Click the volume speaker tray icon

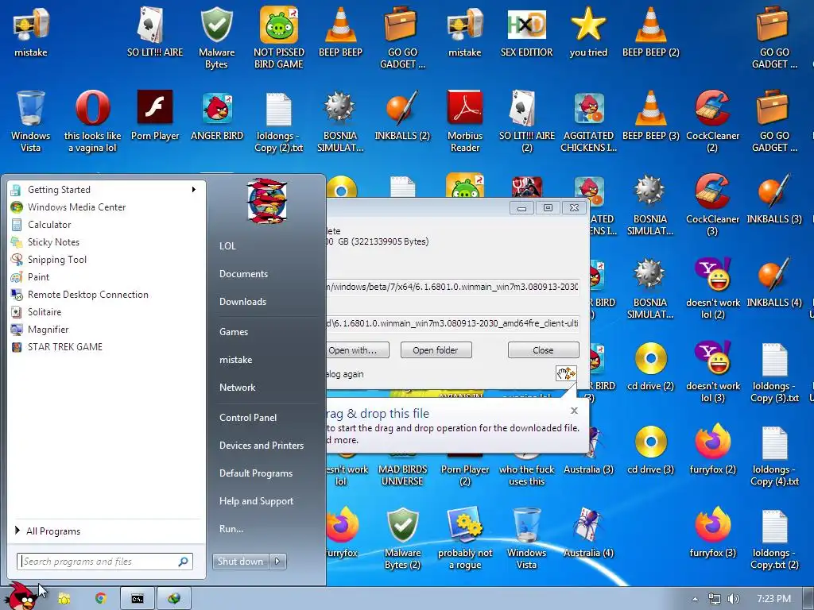click(x=734, y=599)
